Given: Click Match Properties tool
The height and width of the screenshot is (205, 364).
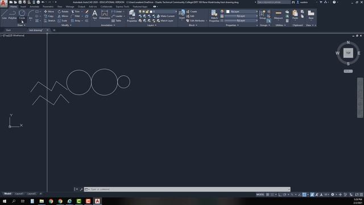Looking at the screenshot, I should pyautogui.click(x=214, y=16).
